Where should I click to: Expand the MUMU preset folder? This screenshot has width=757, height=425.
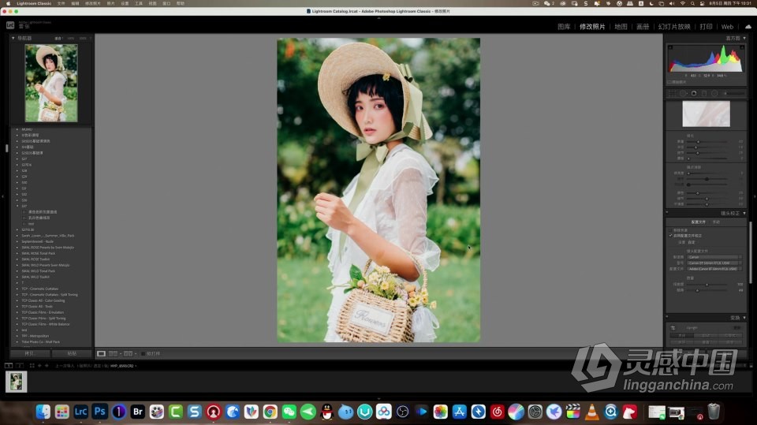tap(17, 129)
